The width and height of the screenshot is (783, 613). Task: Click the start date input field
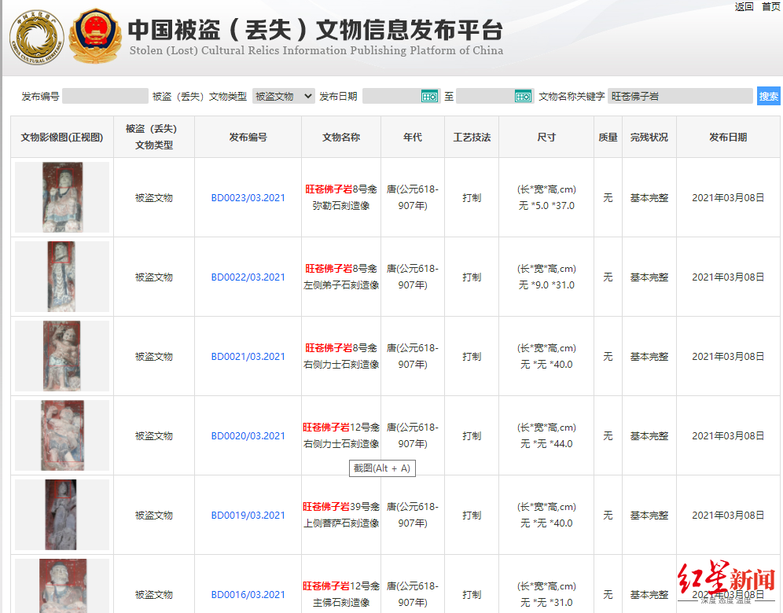[x=391, y=96]
